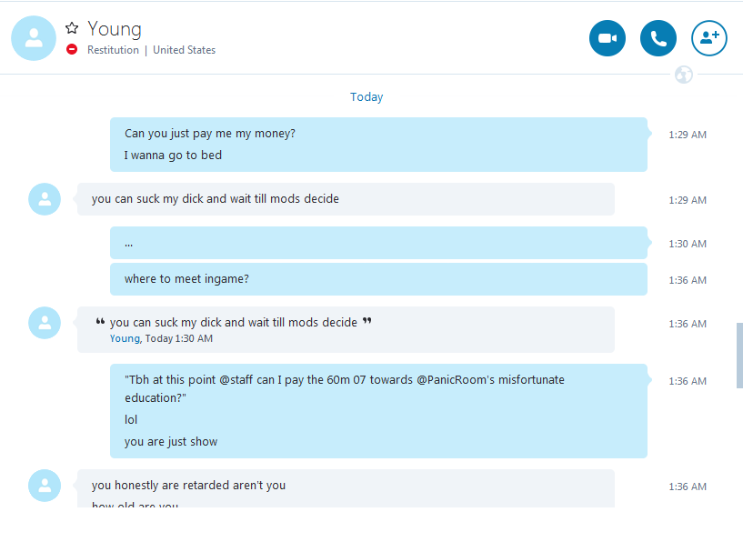Image resolution: width=743 pixels, height=542 pixels.
Task: Toggle the favorite star beside Young
Action: click(72, 28)
